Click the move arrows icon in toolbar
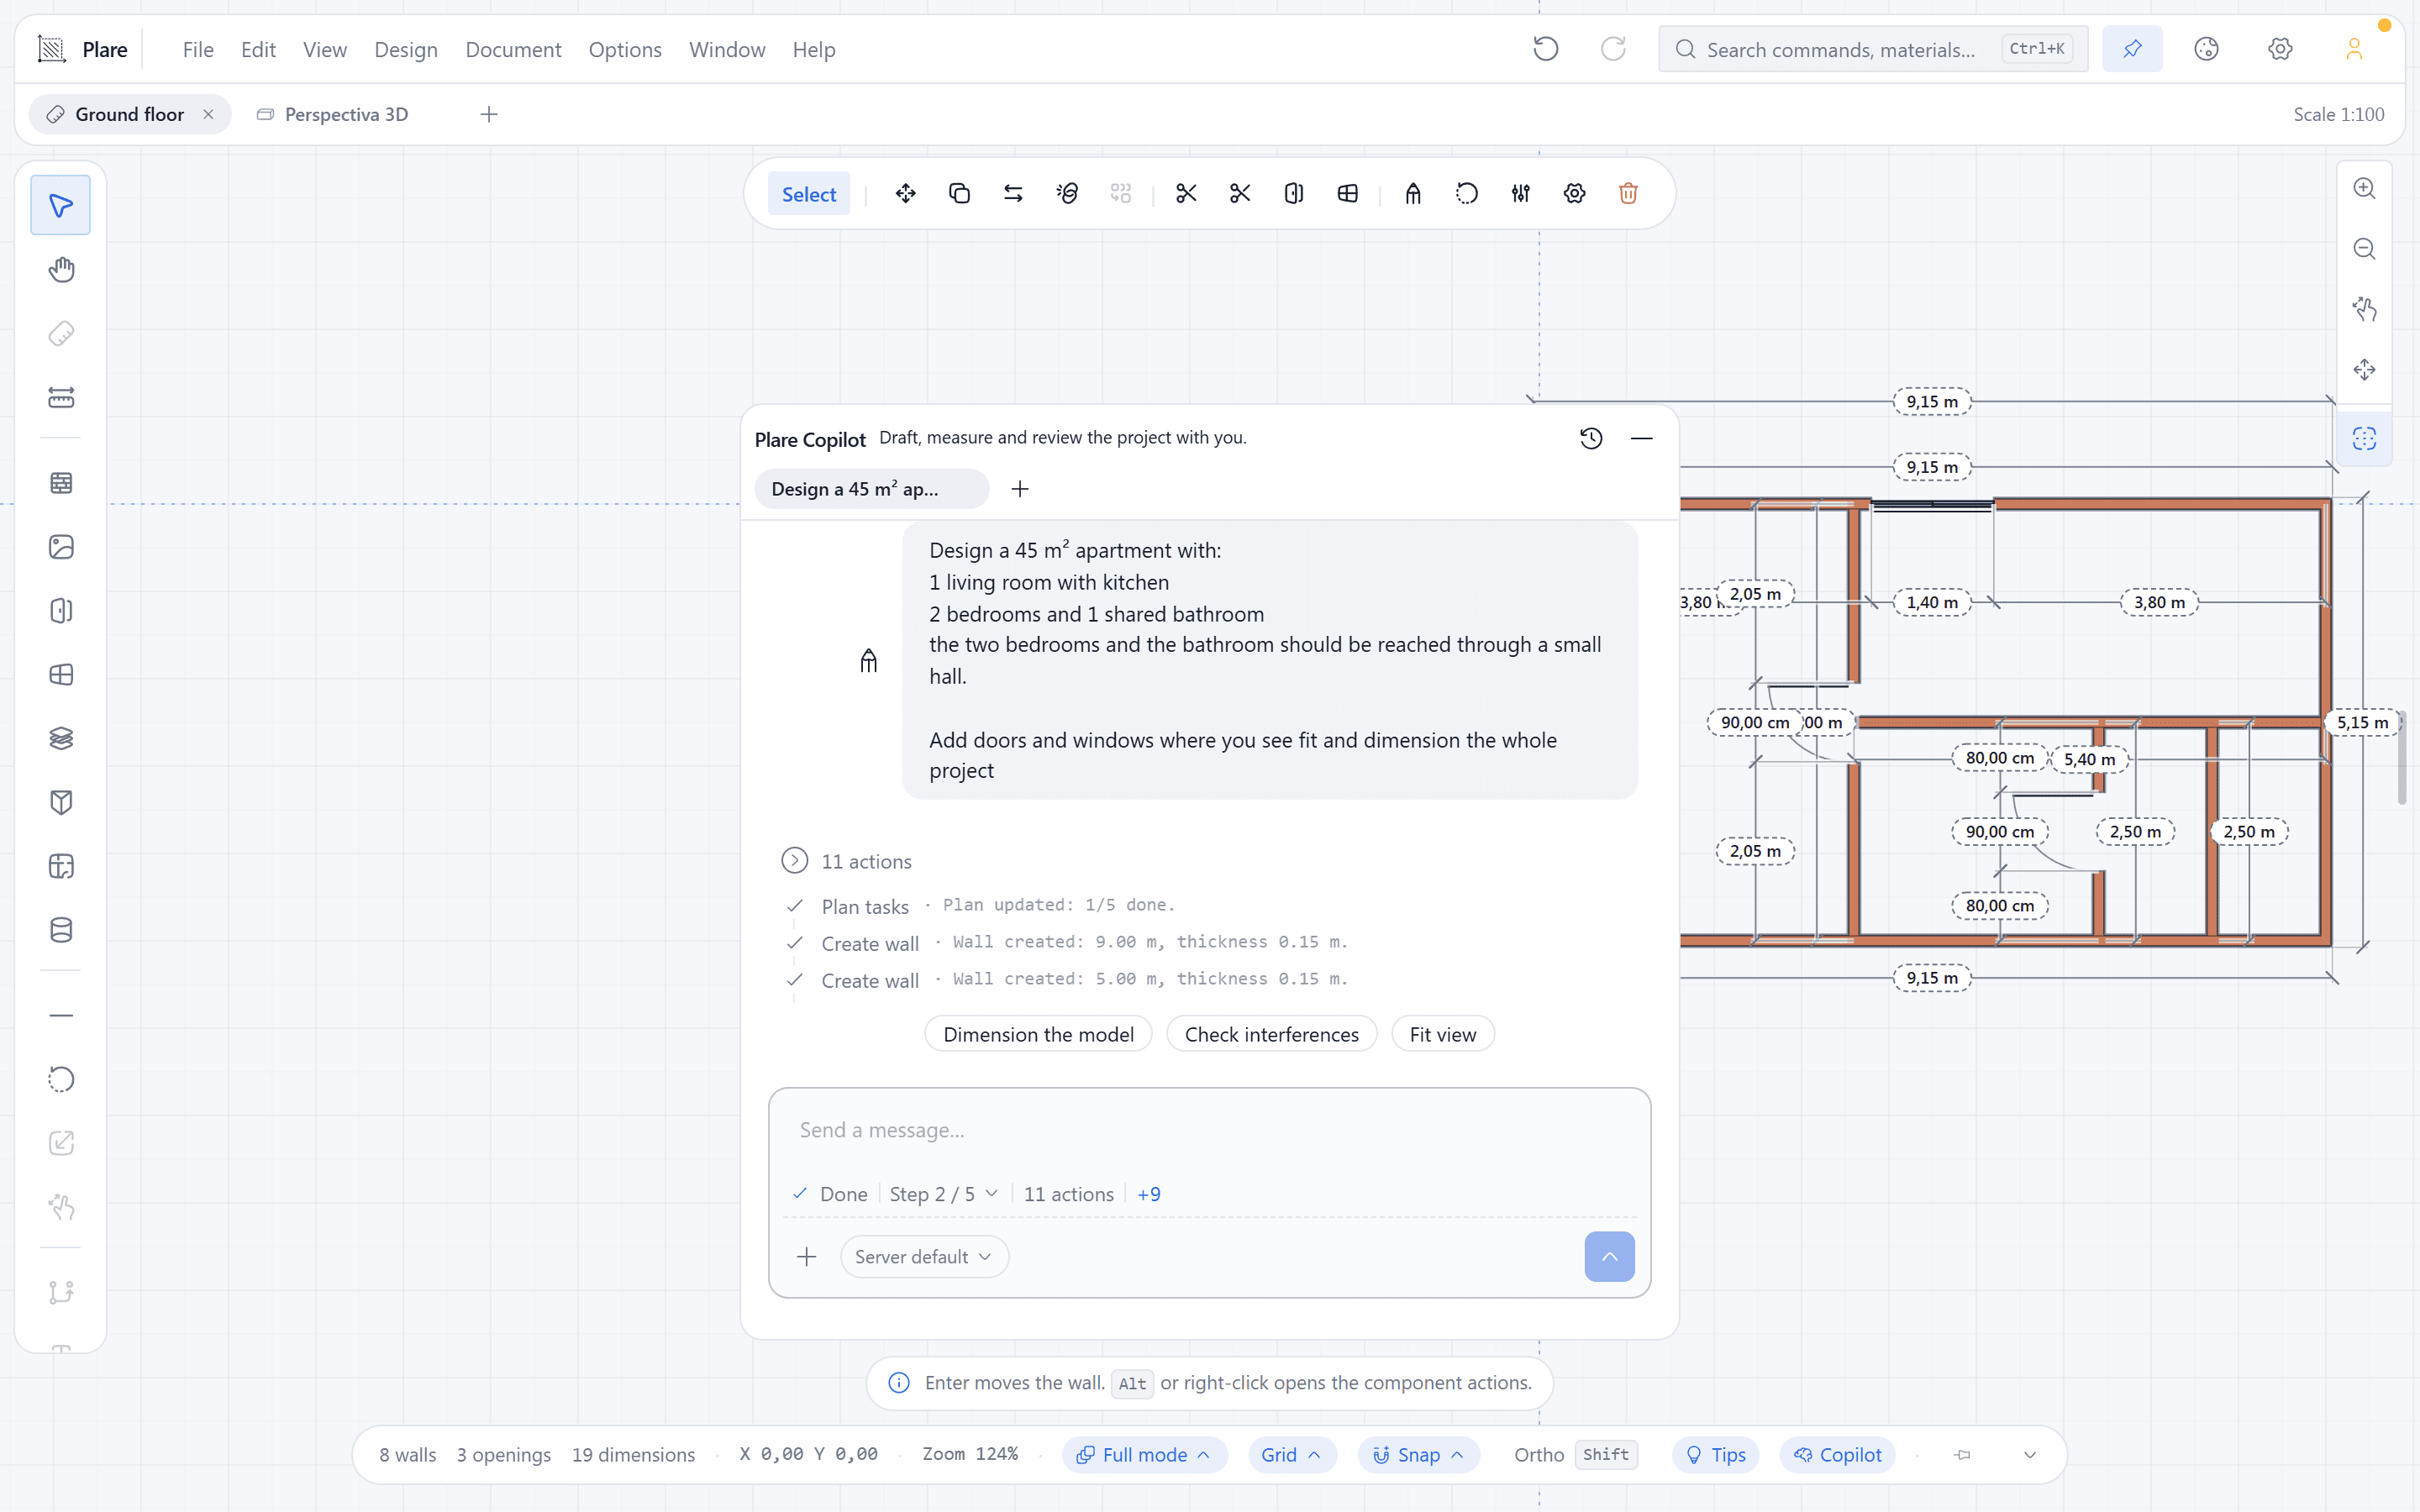Screen dimensions: 2420x1512 click(x=906, y=194)
